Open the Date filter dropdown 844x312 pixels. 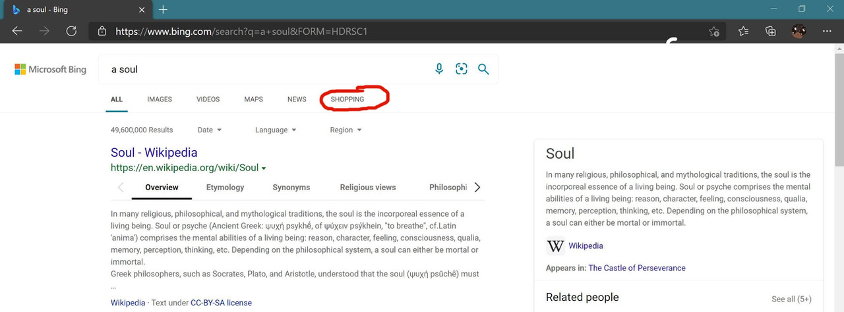(x=210, y=130)
